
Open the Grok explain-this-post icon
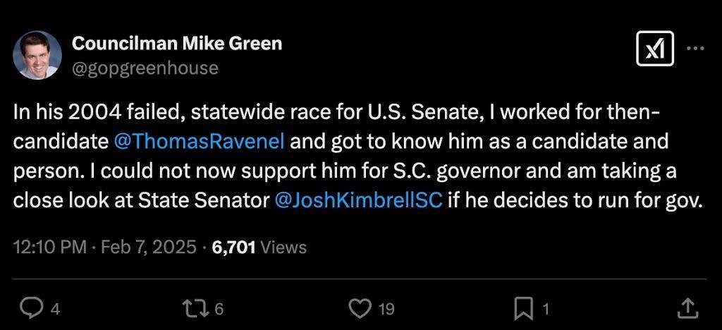(654, 49)
